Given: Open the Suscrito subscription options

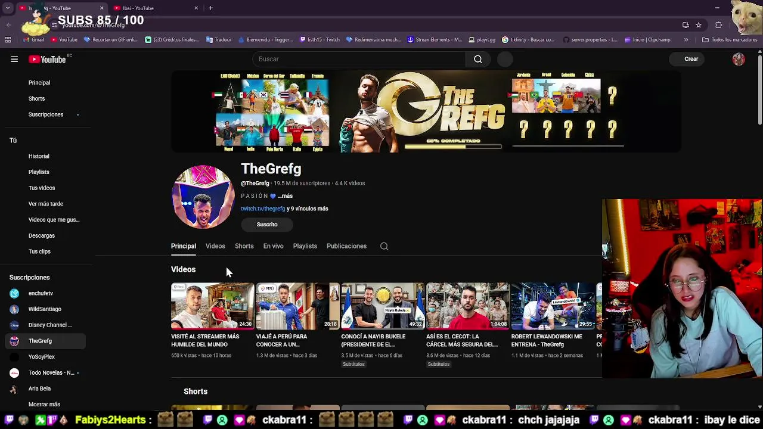Looking at the screenshot, I should click(x=267, y=225).
